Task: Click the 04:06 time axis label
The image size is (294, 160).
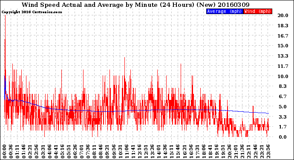Action: [x=49, y=151]
